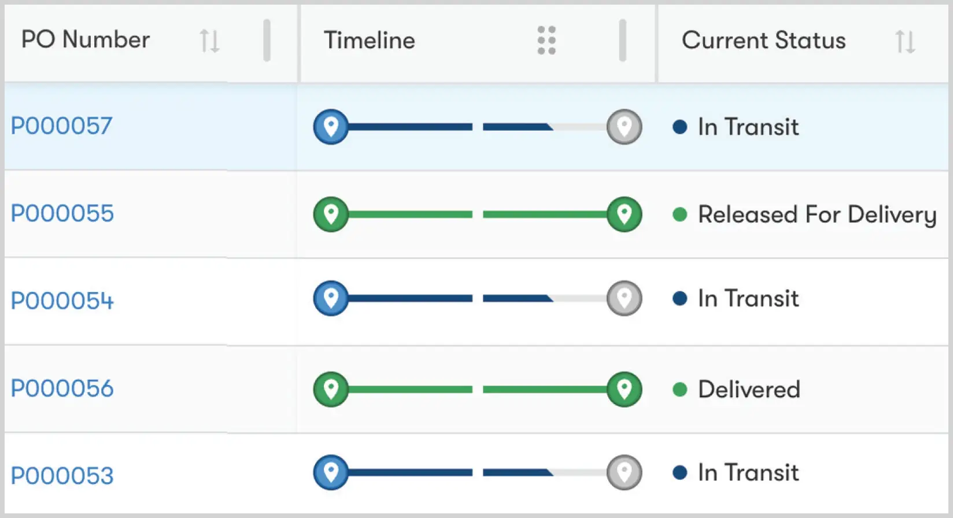Image resolution: width=953 pixels, height=518 pixels.
Task: Click Timeline column resize handle
Action: pos(622,40)
